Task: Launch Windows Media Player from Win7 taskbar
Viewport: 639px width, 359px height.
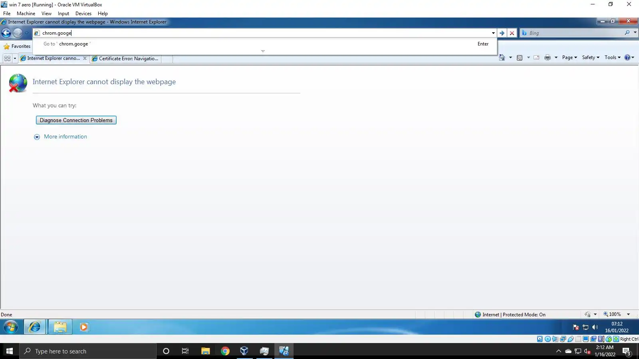Action: [x=83, y=327]
